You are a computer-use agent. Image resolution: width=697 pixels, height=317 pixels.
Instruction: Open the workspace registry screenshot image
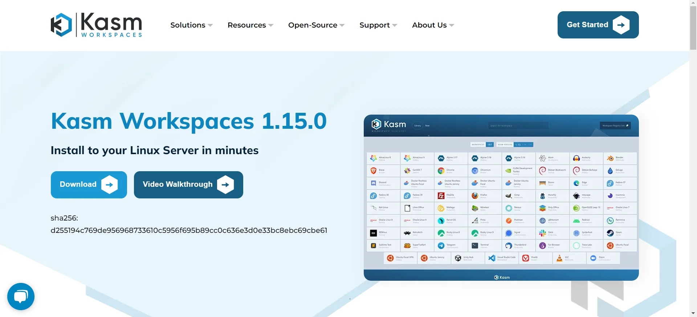pyautogui.click(x=501, y=198)
